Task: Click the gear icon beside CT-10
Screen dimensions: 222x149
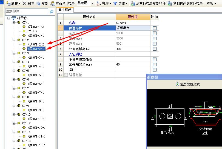Action: click(19, 114)
